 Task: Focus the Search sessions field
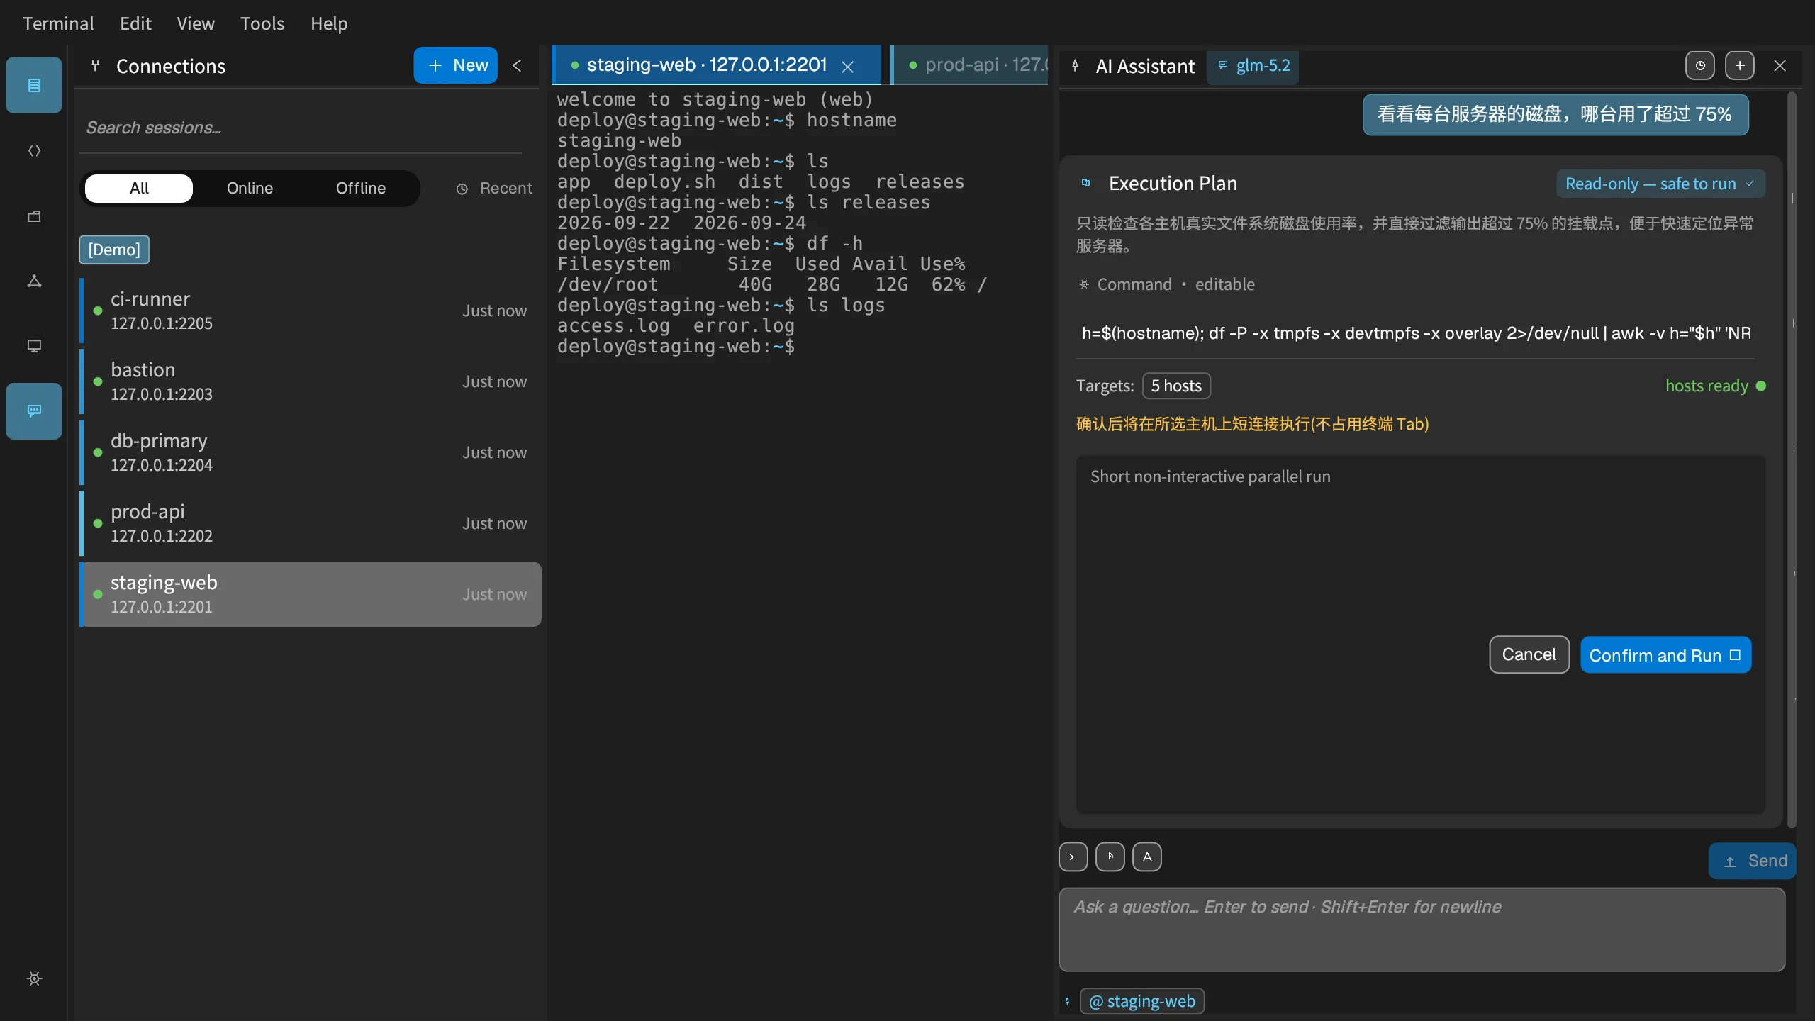tap(301, 128)
